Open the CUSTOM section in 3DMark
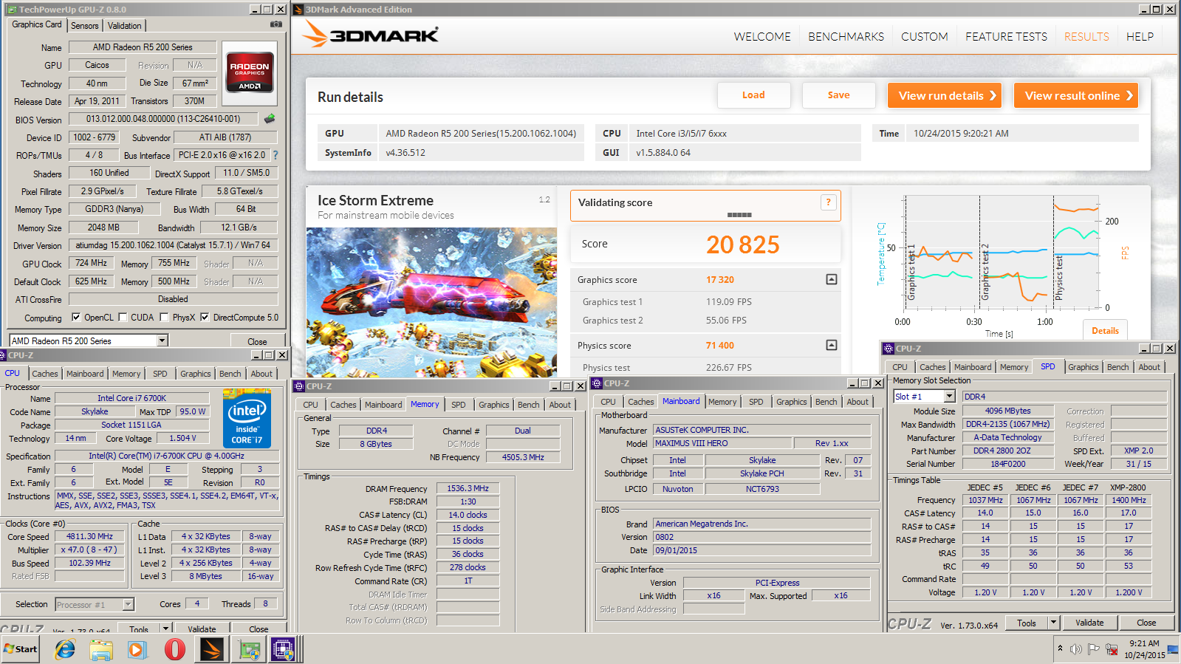The image size is (1181, 664). pos(924,36)
